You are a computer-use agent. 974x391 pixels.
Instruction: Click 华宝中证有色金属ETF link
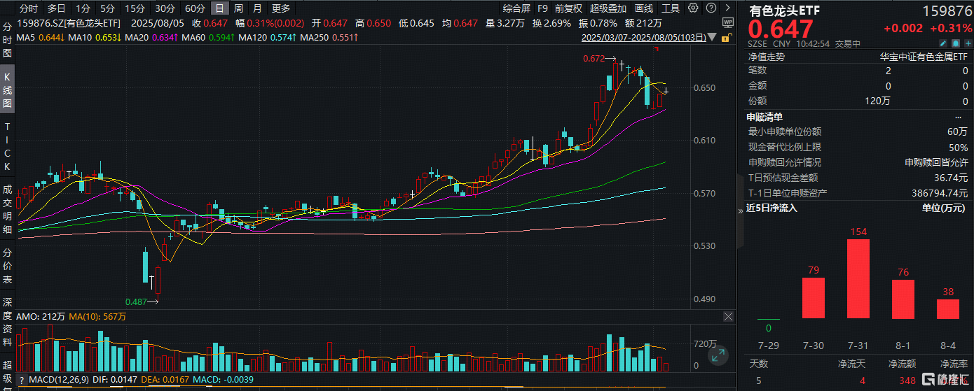(924, 56)
